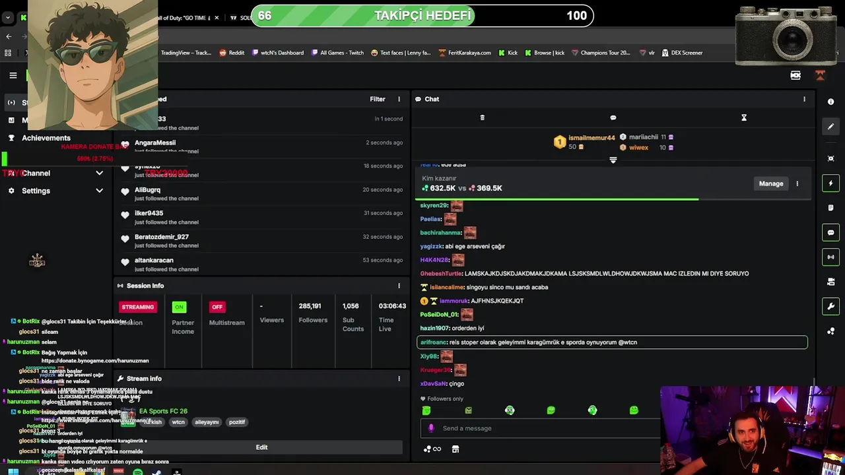845x475 pixels.
Task: Click the highlighted arifroane chat message
Action: click(612, 342)
